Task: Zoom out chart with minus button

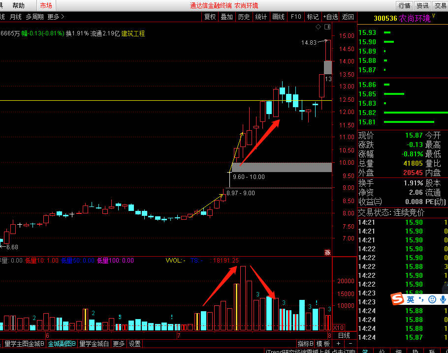Action: [351, 344]
